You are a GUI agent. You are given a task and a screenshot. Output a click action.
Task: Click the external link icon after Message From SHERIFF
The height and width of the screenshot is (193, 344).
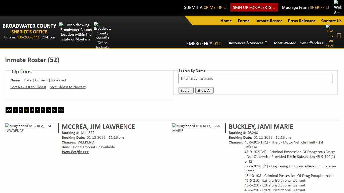click(x=328, y=7)
